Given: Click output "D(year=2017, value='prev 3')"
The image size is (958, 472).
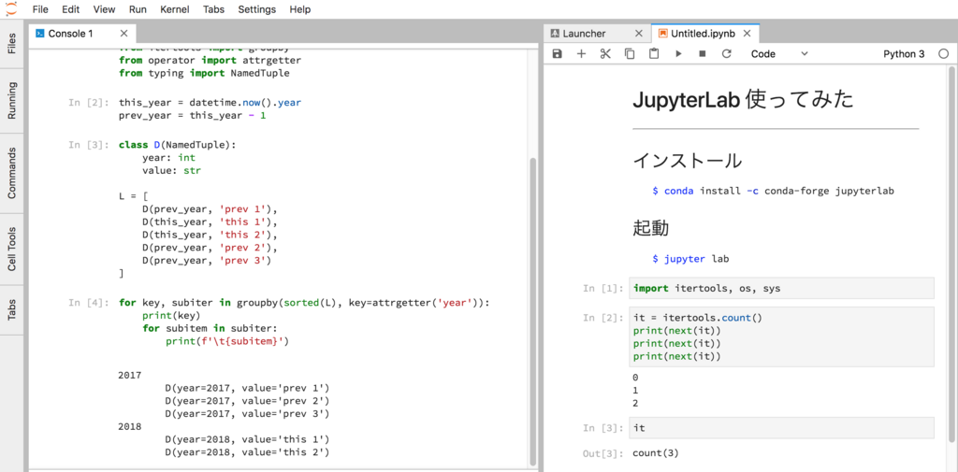Looking at the screenshot, I should 247,413.
